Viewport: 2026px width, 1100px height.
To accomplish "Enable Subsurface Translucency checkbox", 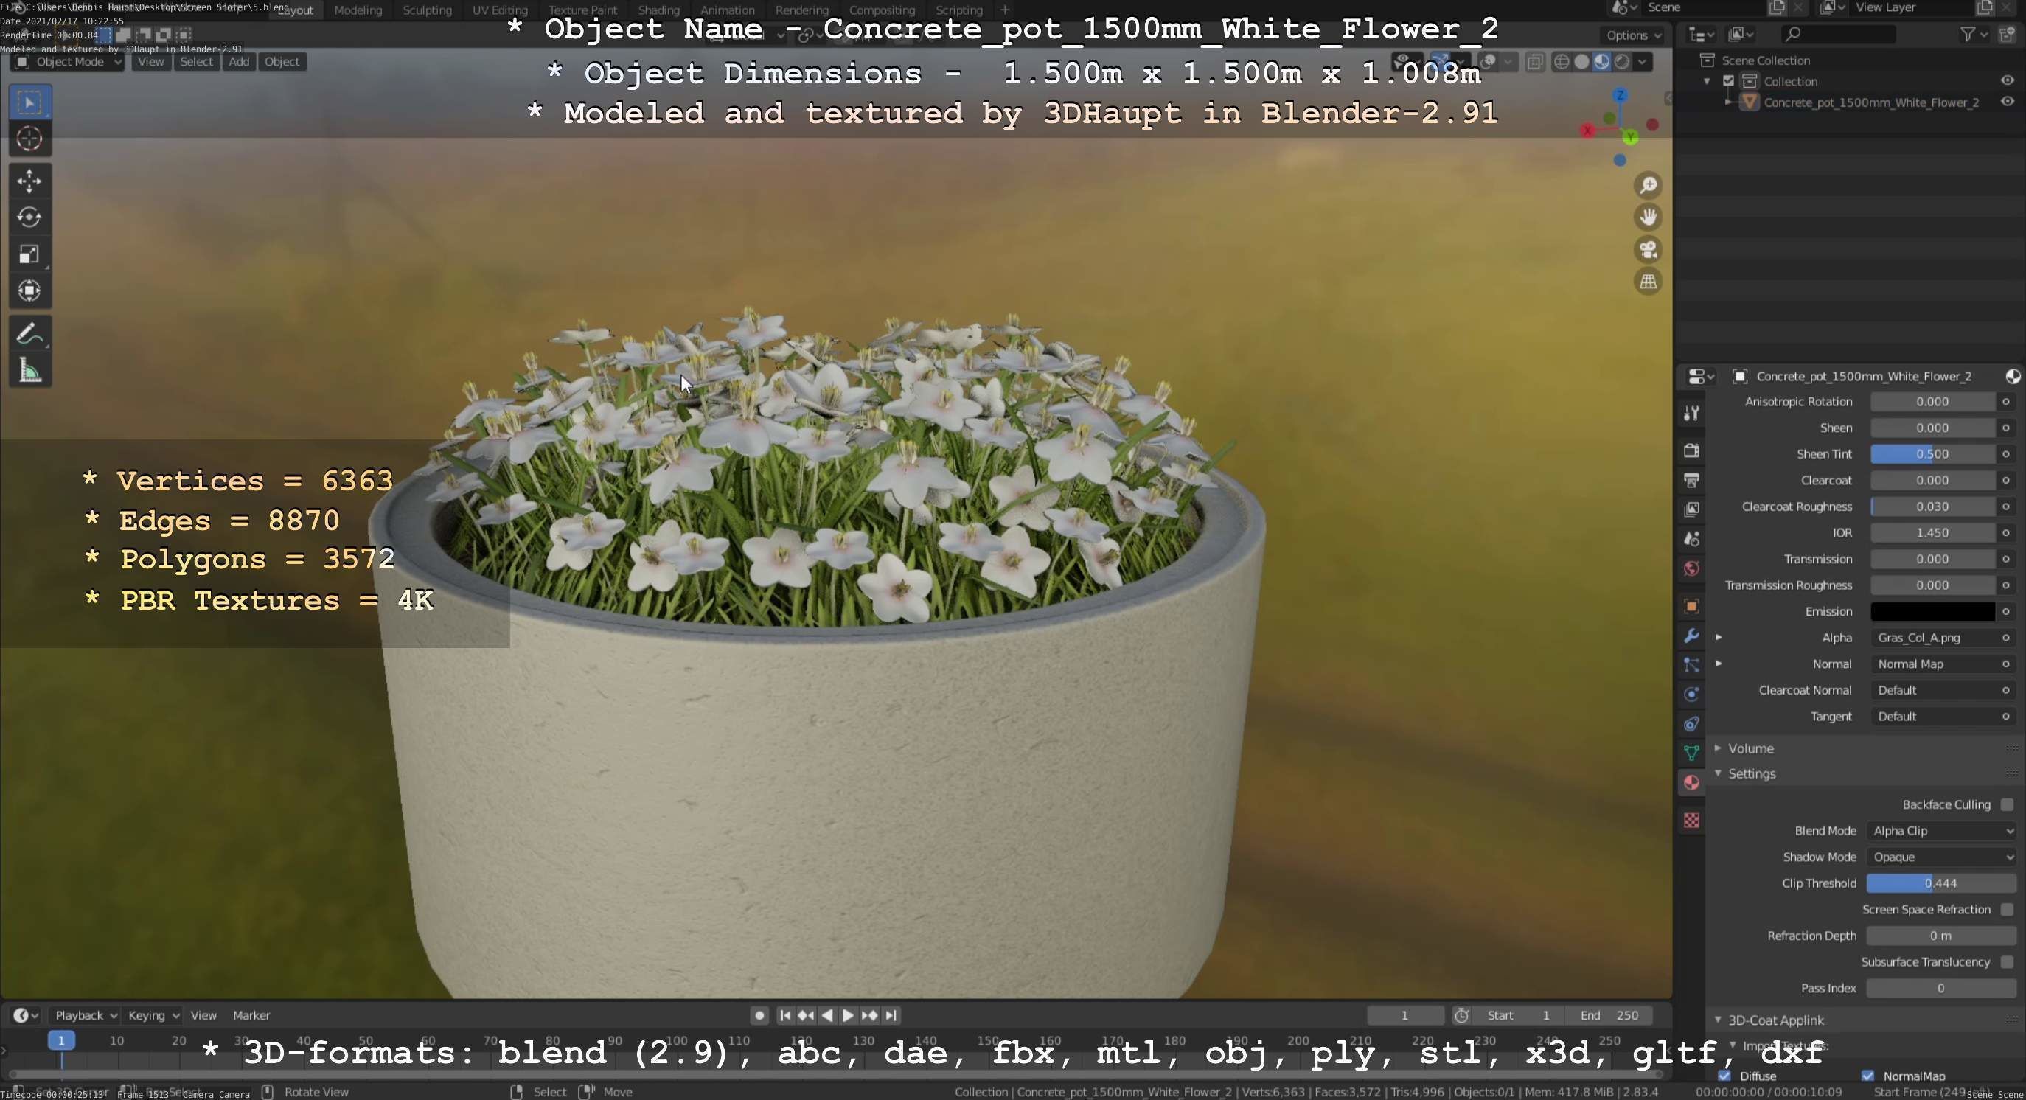I will (x=2007, y=962).
